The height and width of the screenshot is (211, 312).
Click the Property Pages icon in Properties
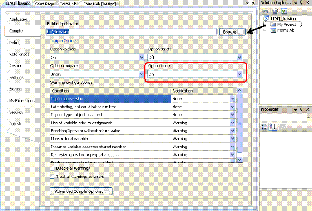[283, 127]
